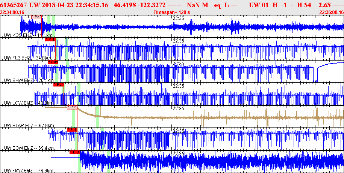The height and width of the screenshot is (173, 344).
Task: Click the 22:35 time label on STAR trace
Action: pyautogui.click(x=178, y=109)
